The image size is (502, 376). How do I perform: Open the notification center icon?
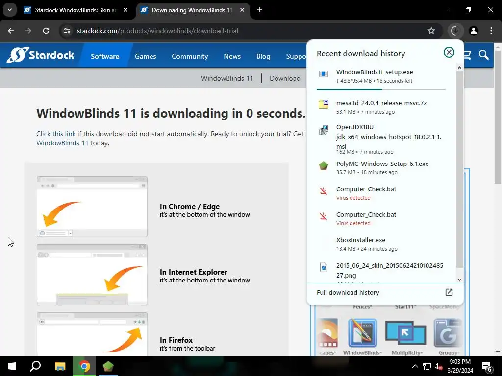(x=486, y=366)
